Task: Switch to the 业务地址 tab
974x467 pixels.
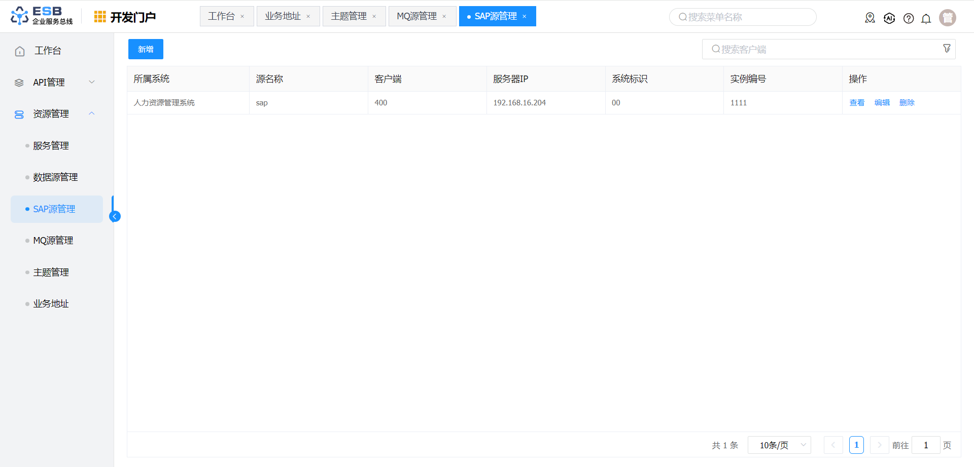Action: (x=283, y=16)
